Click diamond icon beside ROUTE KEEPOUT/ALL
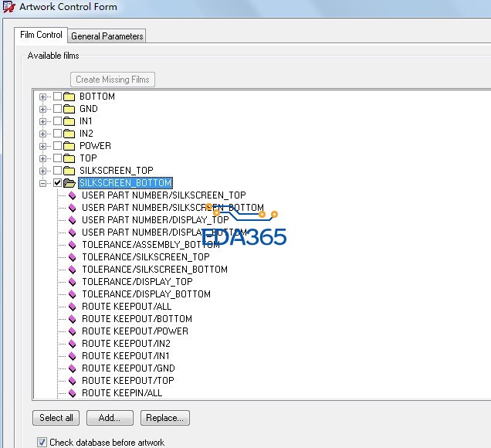 click(x=73, y=307)
